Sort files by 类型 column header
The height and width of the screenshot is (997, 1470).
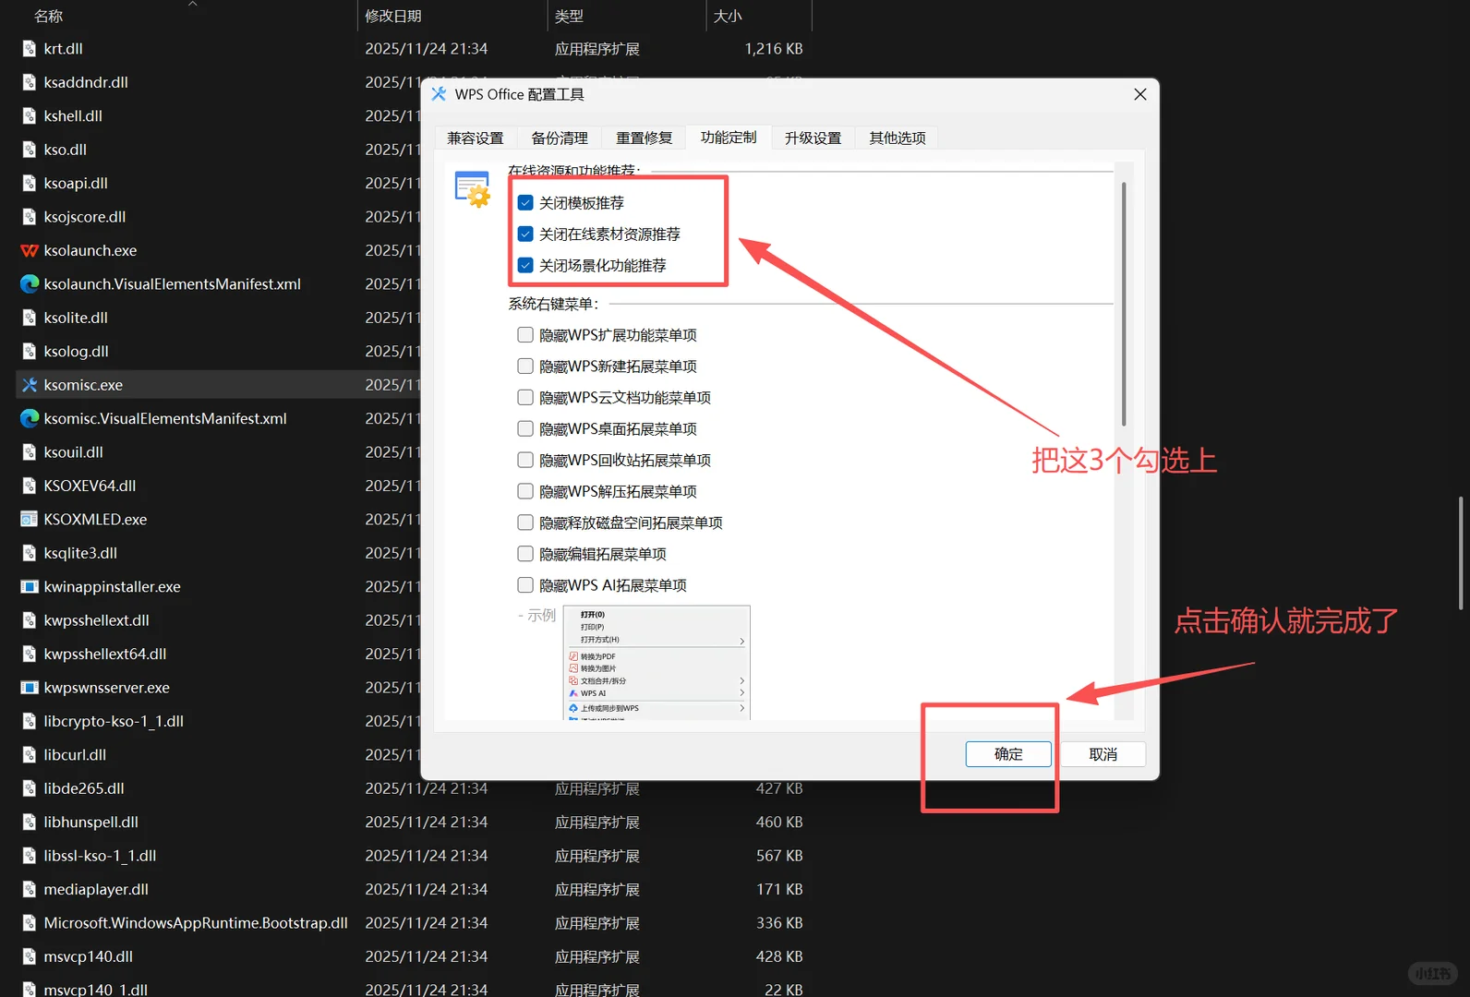[569, 16]
